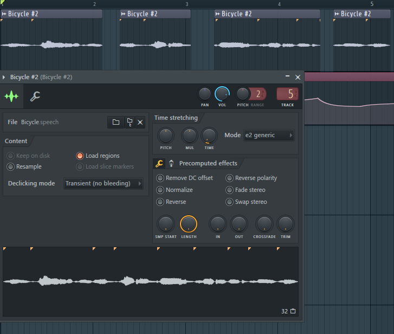Click the sample browser tree icon next to folder
The width and height of the screenshot is (394, 334).
pyautogui.click(x=130, y=122)
